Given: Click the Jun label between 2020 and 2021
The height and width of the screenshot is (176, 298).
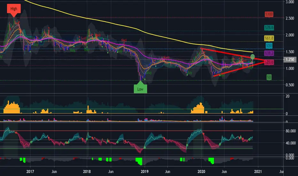Looking at the screenshot, I should (x=224, y=172).
